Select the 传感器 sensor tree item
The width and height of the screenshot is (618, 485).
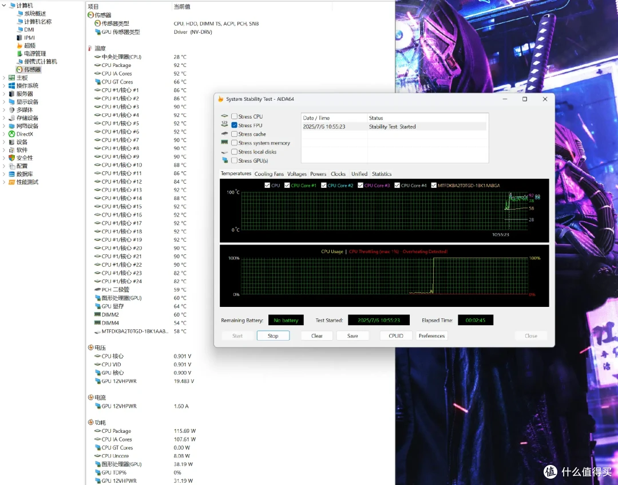(x=29, y=69)
